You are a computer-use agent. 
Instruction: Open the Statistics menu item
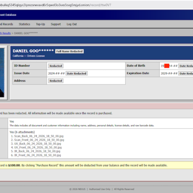[24, 24]
